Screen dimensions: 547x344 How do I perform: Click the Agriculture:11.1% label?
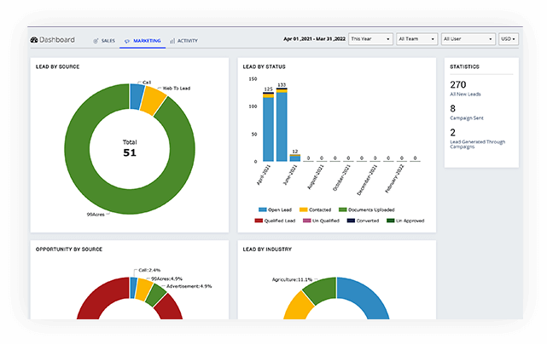[292, 279]
